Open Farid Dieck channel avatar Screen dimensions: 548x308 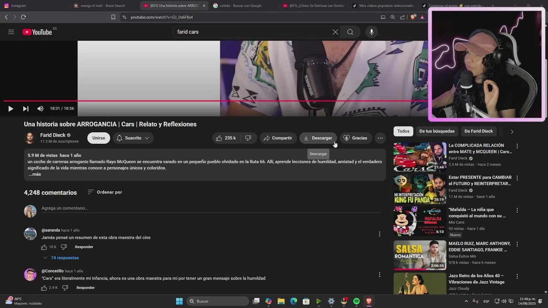click(x=30, y=138)
